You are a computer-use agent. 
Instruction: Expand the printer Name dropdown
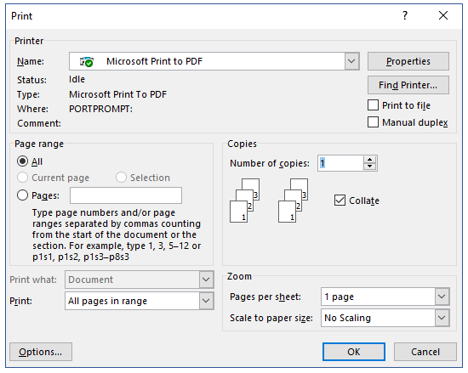351,61
